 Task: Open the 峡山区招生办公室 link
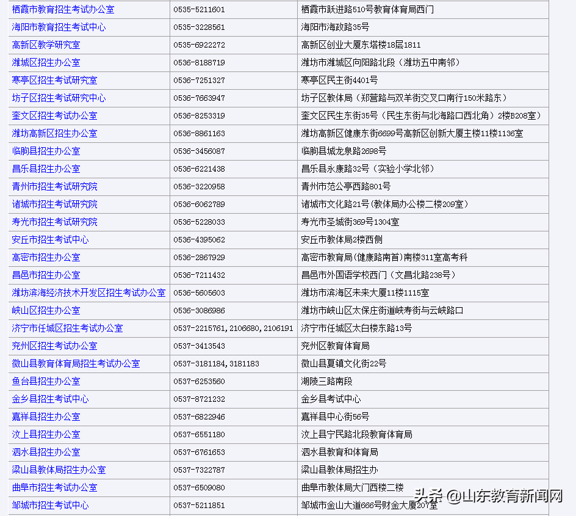[46, 310]
